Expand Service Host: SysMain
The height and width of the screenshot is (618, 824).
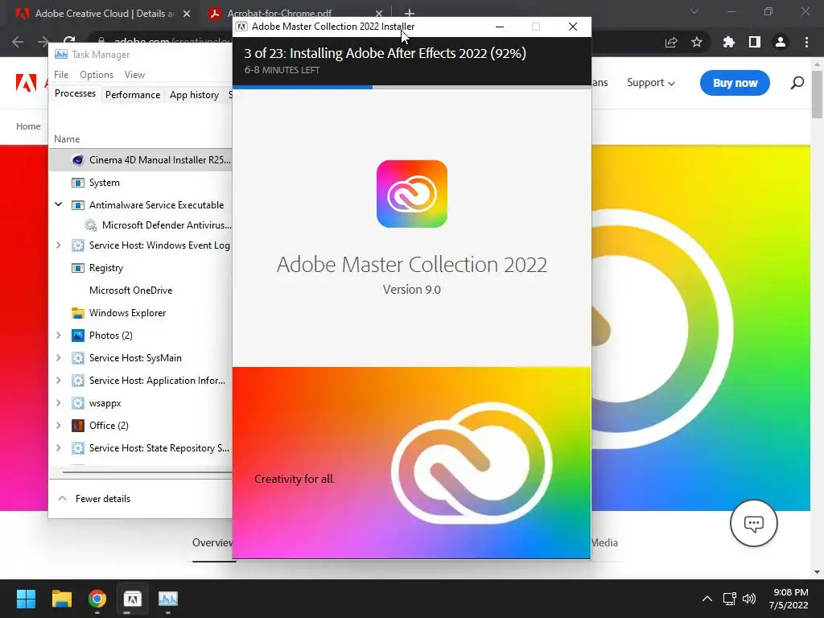coord(58,357)
